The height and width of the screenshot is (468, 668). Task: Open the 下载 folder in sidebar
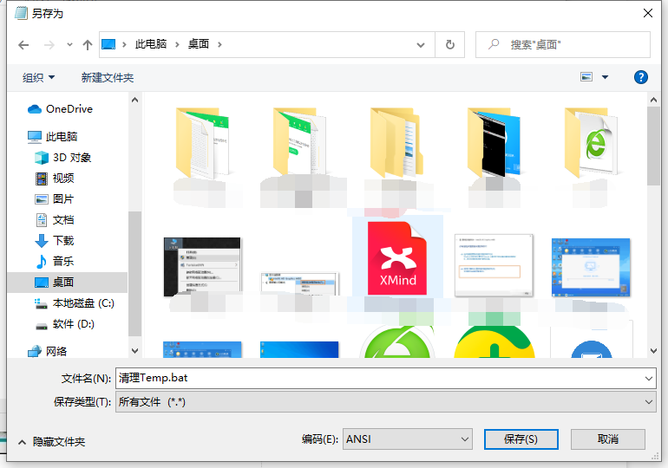(63, 241)
